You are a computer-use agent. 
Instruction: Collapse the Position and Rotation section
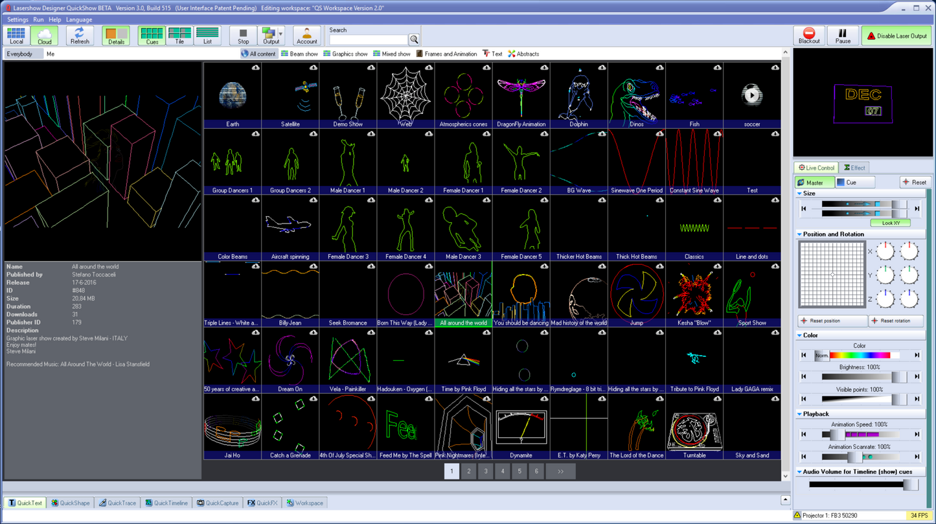click(800, 234)
